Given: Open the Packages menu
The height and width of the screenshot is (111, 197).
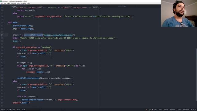Looking at the screenshot, I should (23, 3).
